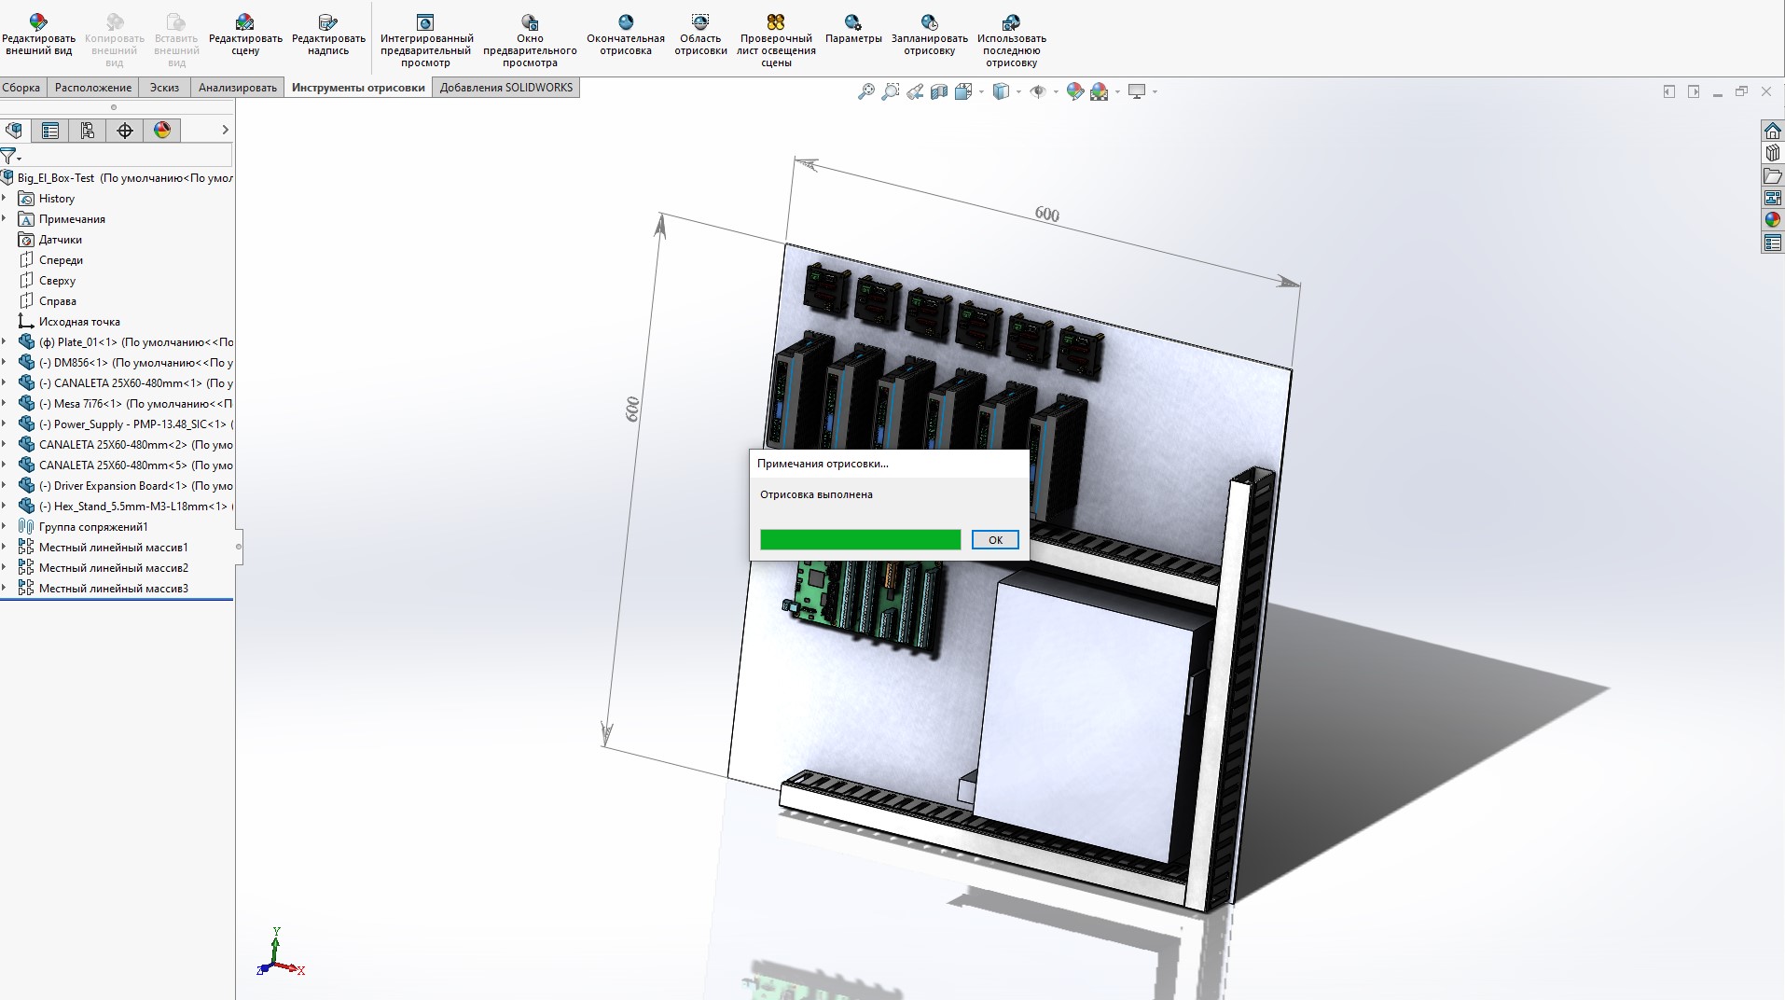Screen dimensions: 1785x1000
Task: Click Apply Scene icon in view toolbar
Action: (1100, 91)
